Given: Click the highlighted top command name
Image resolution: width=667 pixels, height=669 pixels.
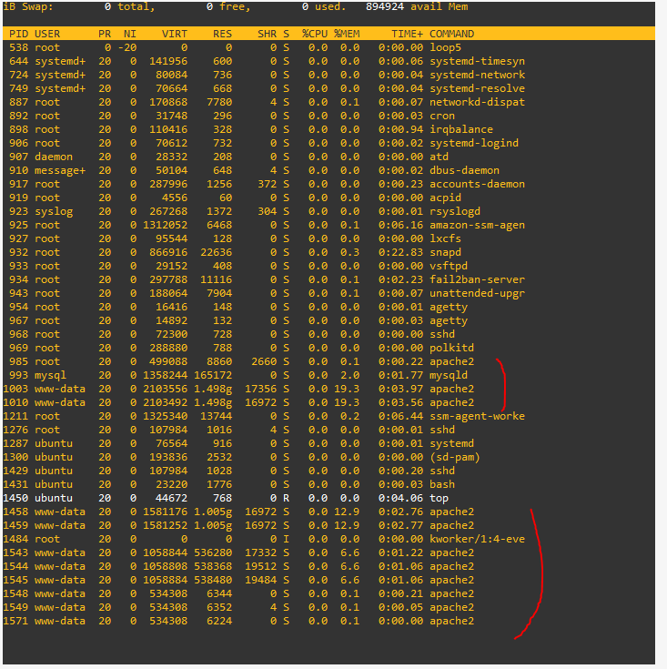Looking at the screenshot, I should (439, 498).
